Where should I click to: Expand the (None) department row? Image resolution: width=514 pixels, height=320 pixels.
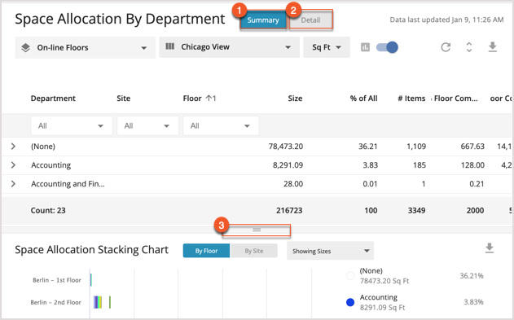(x=13, y=147)
